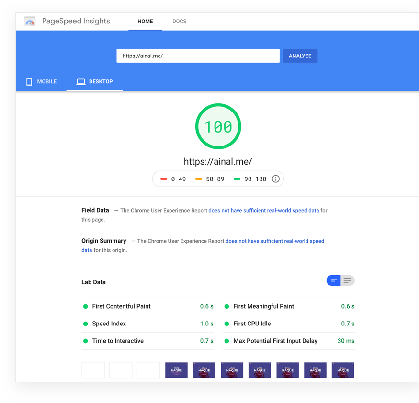Click the desktop laptop icon

click(x=80, y=82)
